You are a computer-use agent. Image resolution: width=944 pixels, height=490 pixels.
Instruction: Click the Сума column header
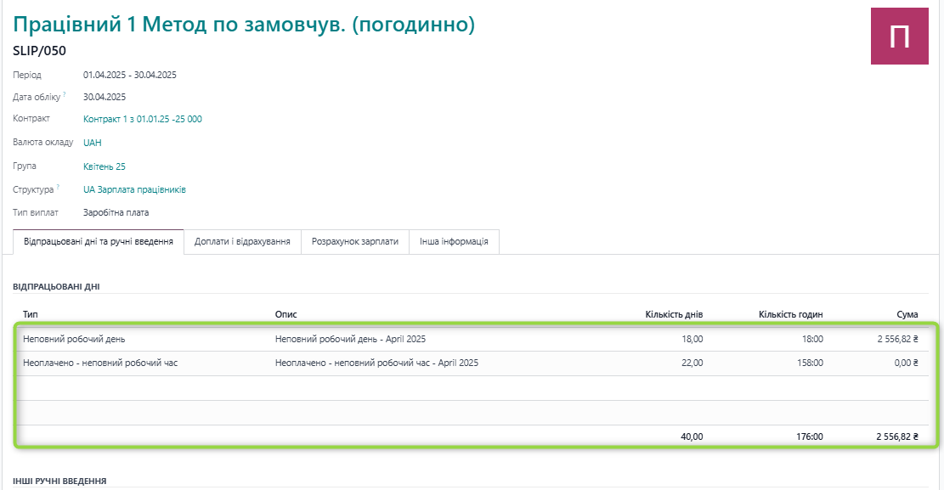pyautogui.click(x=907, y=314)
